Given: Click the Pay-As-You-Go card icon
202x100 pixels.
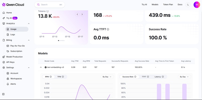Looking at the screenshot, I should tap(8, 46).
